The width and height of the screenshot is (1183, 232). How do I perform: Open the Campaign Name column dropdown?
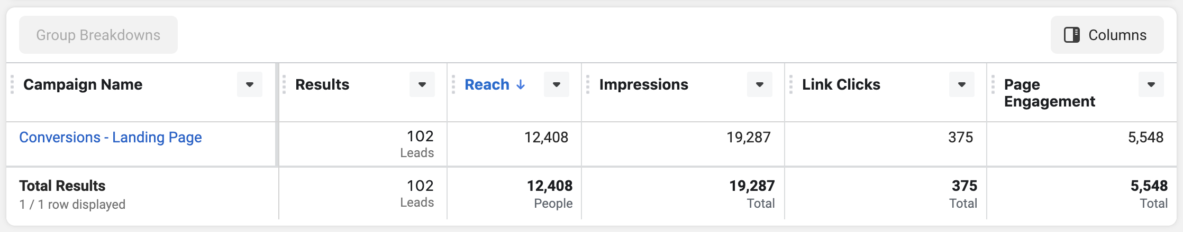pos(250,84)
